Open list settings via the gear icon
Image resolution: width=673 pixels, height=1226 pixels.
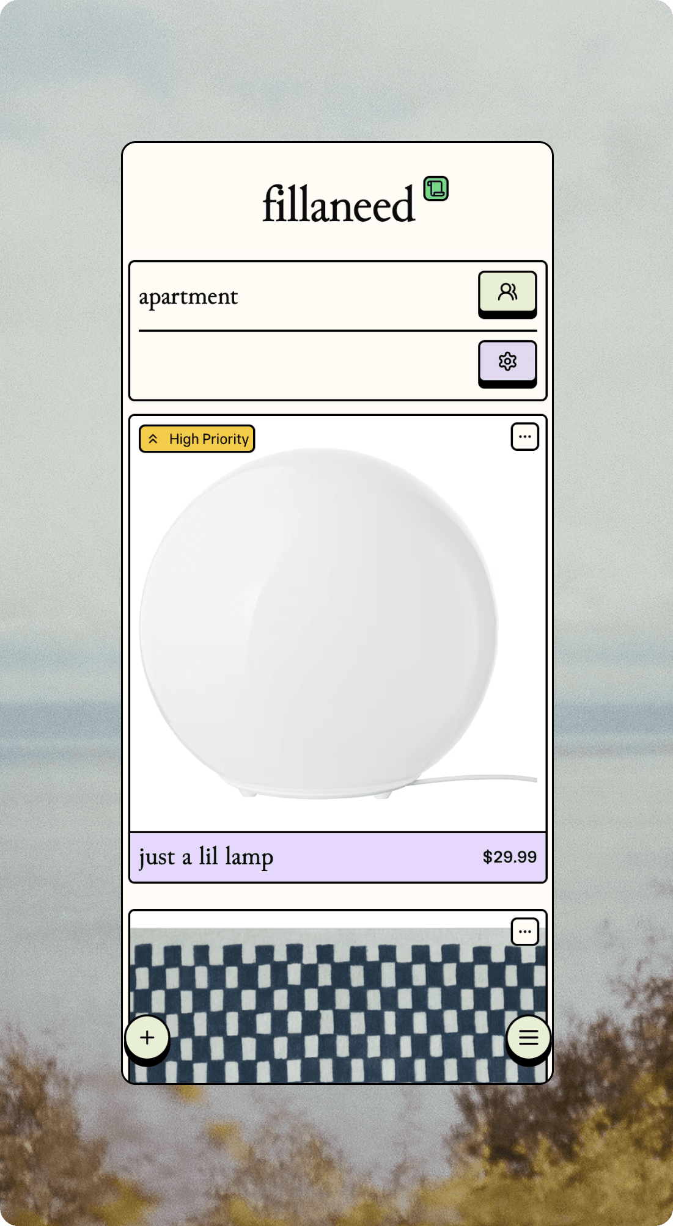(507, 362)
